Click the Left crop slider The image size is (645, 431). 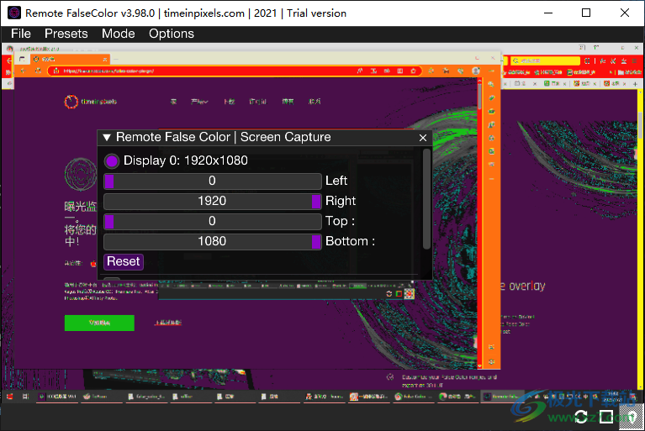[x=212, y=181]
